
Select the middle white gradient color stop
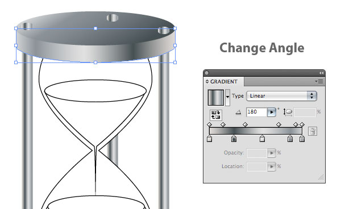coord(262,139)
